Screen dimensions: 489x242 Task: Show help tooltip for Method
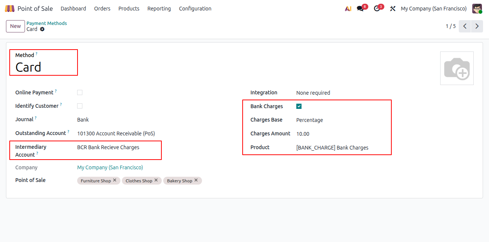[37, 54]
